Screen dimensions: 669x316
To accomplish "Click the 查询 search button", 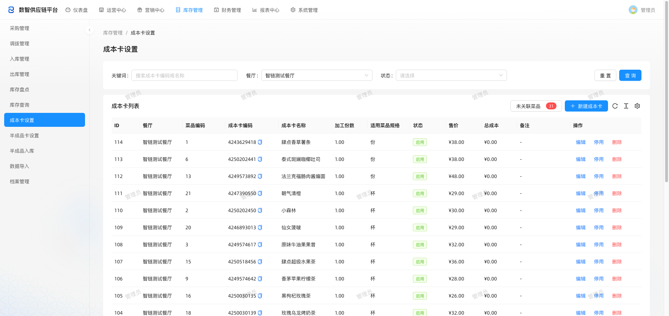I will coord(630,75).
